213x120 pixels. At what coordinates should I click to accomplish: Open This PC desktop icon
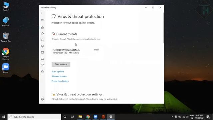point(6,6)
